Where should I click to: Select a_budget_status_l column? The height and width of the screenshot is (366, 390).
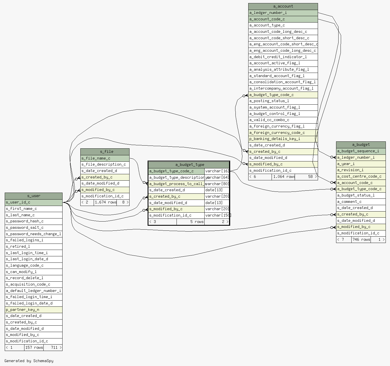(361, 195)
